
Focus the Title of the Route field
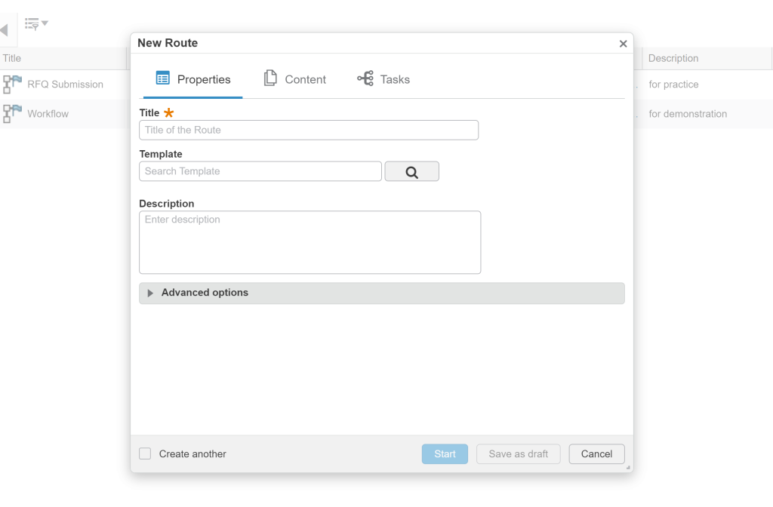click(309, 130)
